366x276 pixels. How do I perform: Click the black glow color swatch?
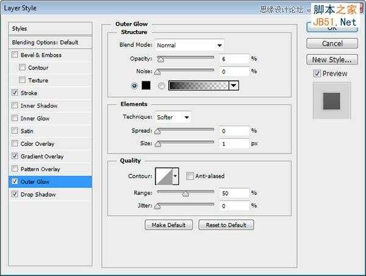pos(146,85)
